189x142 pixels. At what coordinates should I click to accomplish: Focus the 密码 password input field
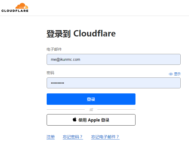113,83
